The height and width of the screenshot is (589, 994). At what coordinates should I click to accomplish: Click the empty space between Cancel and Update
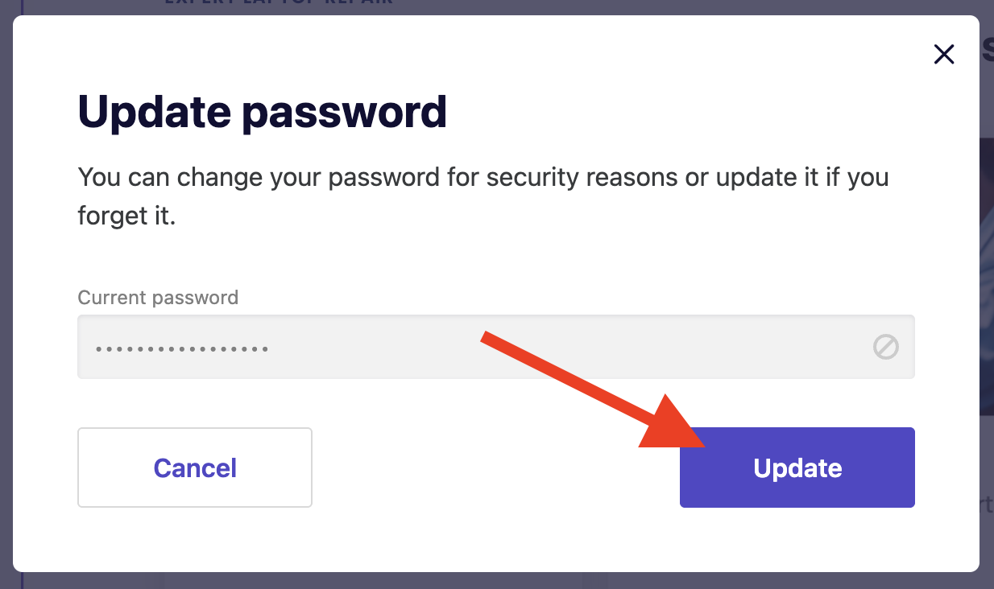(495, 467)
